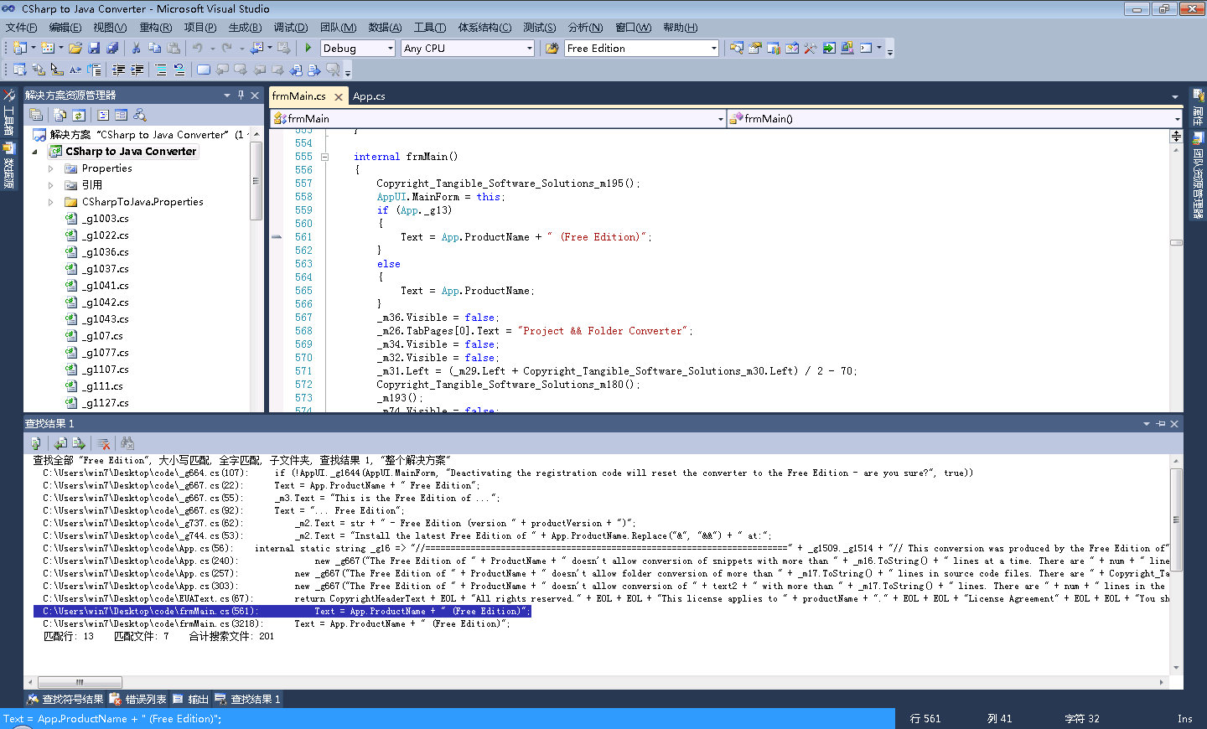The height and width of the screenshot is (729, 1207).
Task: Open the 编辑(E) menu
Action: point(65,28)
